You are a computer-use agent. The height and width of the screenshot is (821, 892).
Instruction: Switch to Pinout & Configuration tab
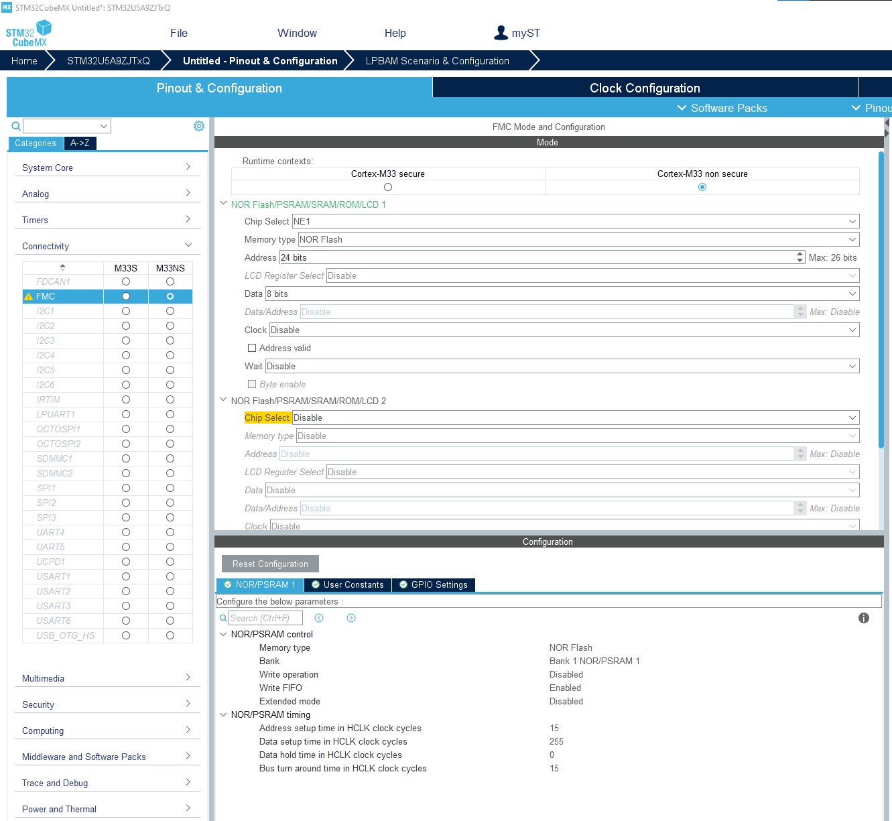tap(219, 88)
